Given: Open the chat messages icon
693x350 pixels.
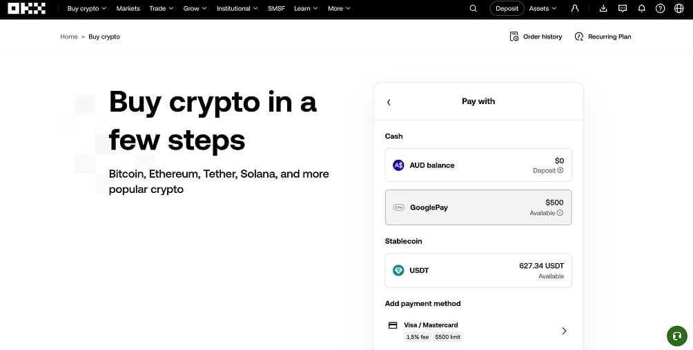Looking at the screenshot, I should (623, 8).
